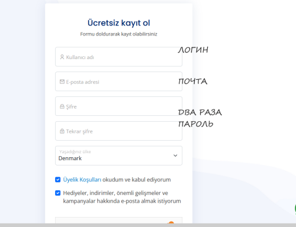This screenshot has width=296, height=227.
Task: Focus the Şifre password field
Action: point(118,106)
